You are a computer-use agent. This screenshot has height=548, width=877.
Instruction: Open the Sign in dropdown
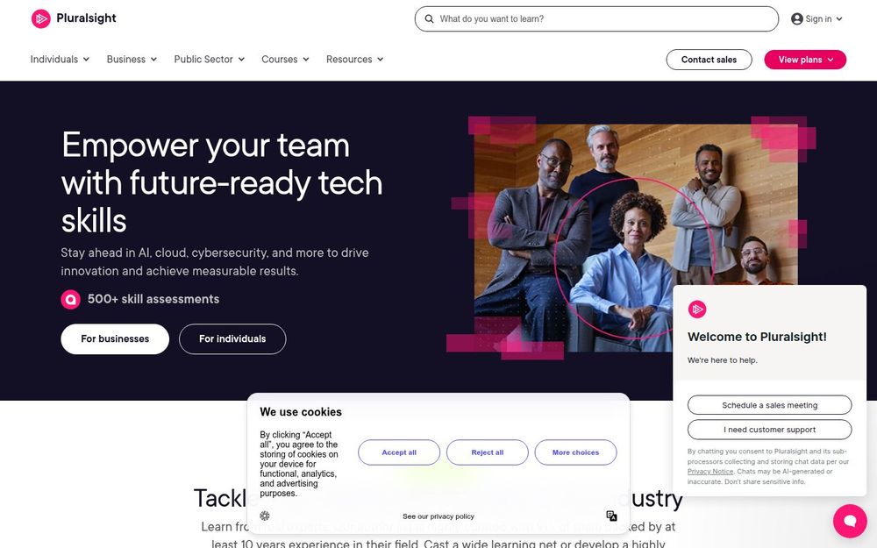pyautogui.click(x=816, y=19)
